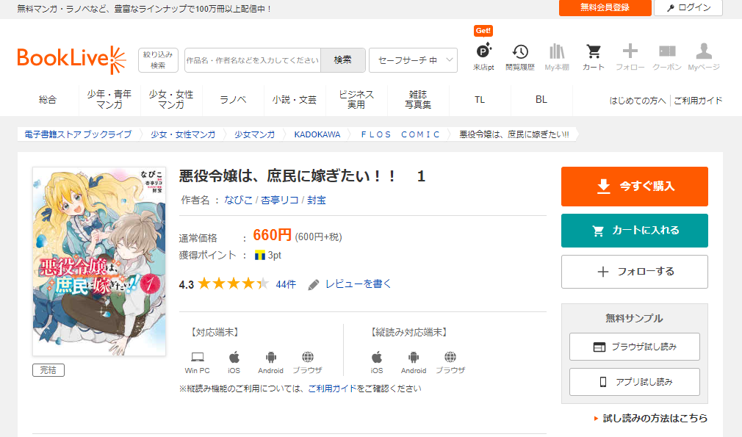Open the My本棚 bookshelf icon
The width and height of the screenshot is (742, 437).
point(556,53)
